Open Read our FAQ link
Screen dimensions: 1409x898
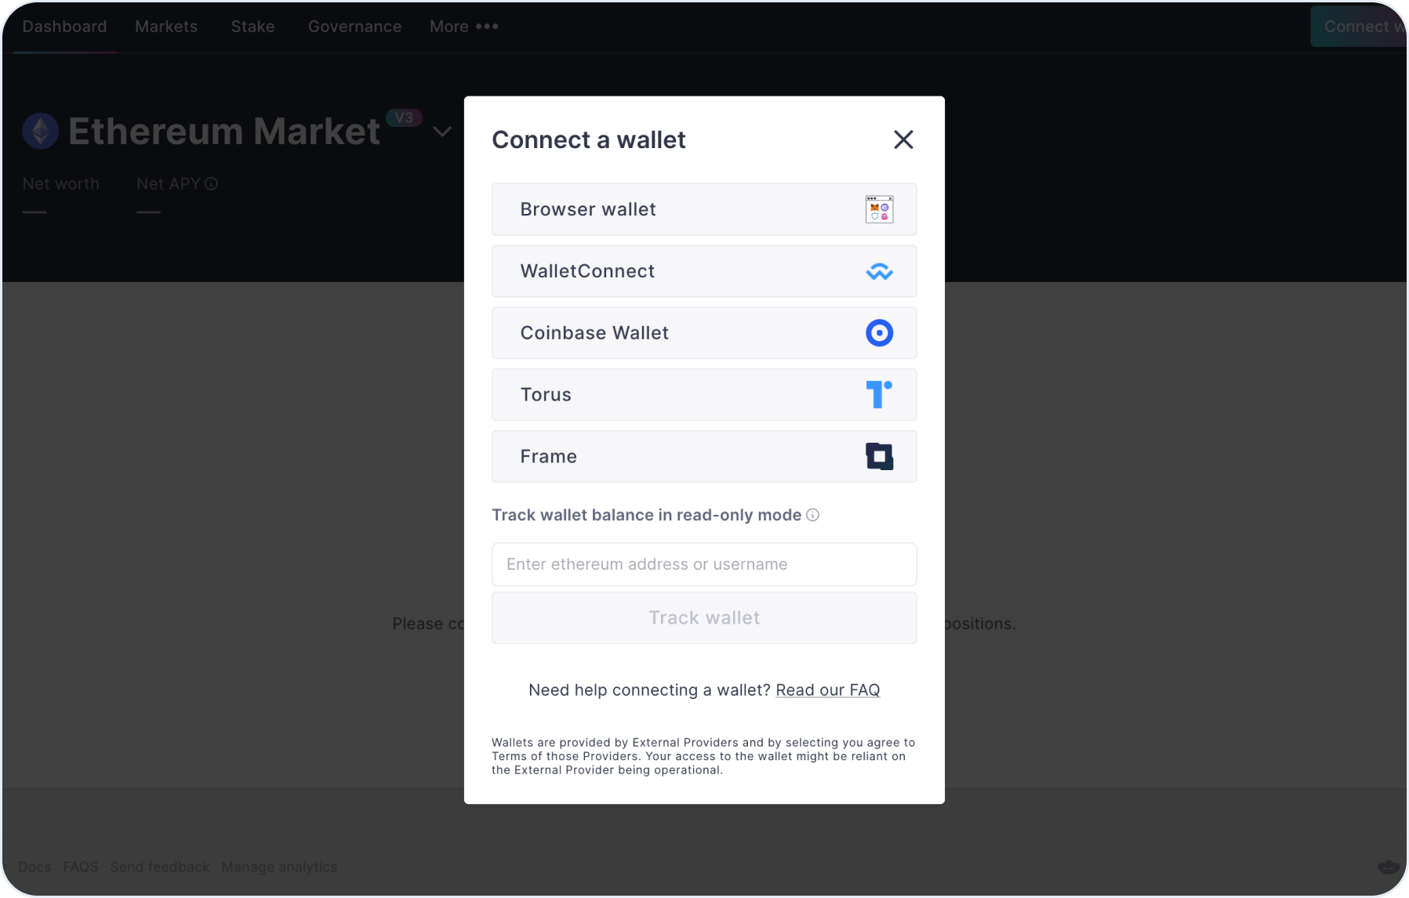tap(827, 690)
